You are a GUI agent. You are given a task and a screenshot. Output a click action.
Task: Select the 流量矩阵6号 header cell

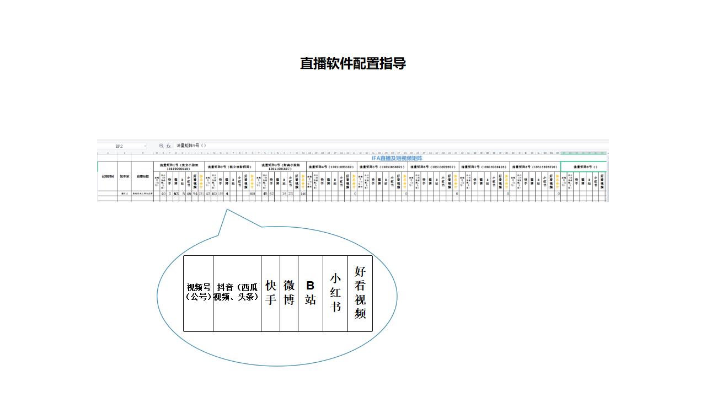tap(434, 166)
